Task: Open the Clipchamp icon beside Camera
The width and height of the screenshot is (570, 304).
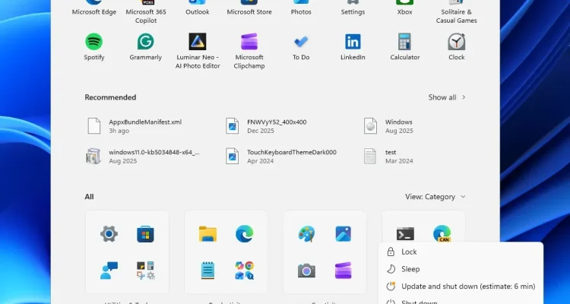Action: click(x=344, y=271)
